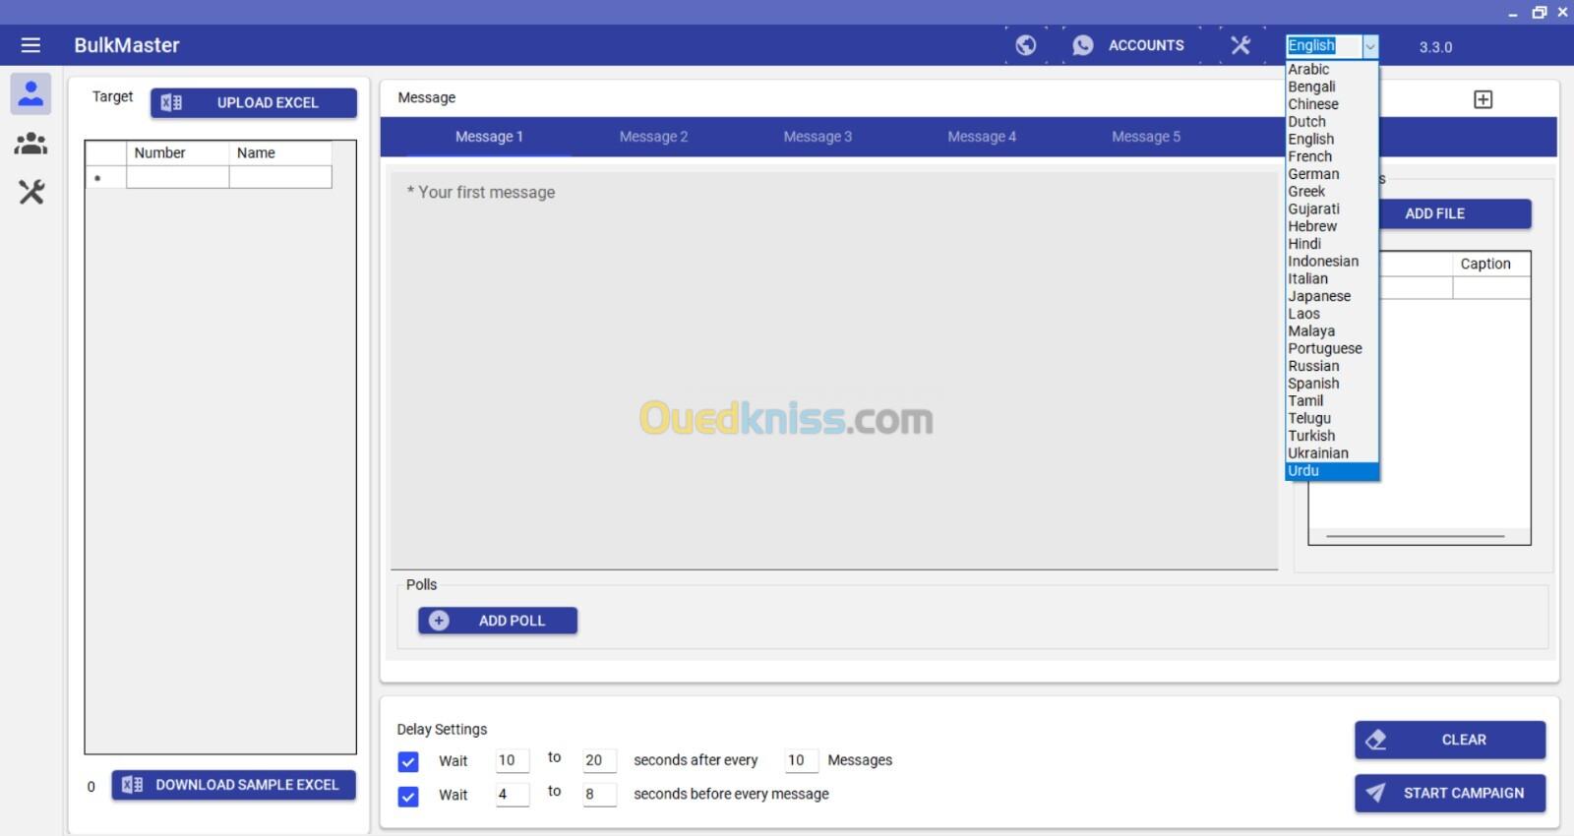Click the plus circle icon on Add Poll
1574x836 pixels.
439,621
